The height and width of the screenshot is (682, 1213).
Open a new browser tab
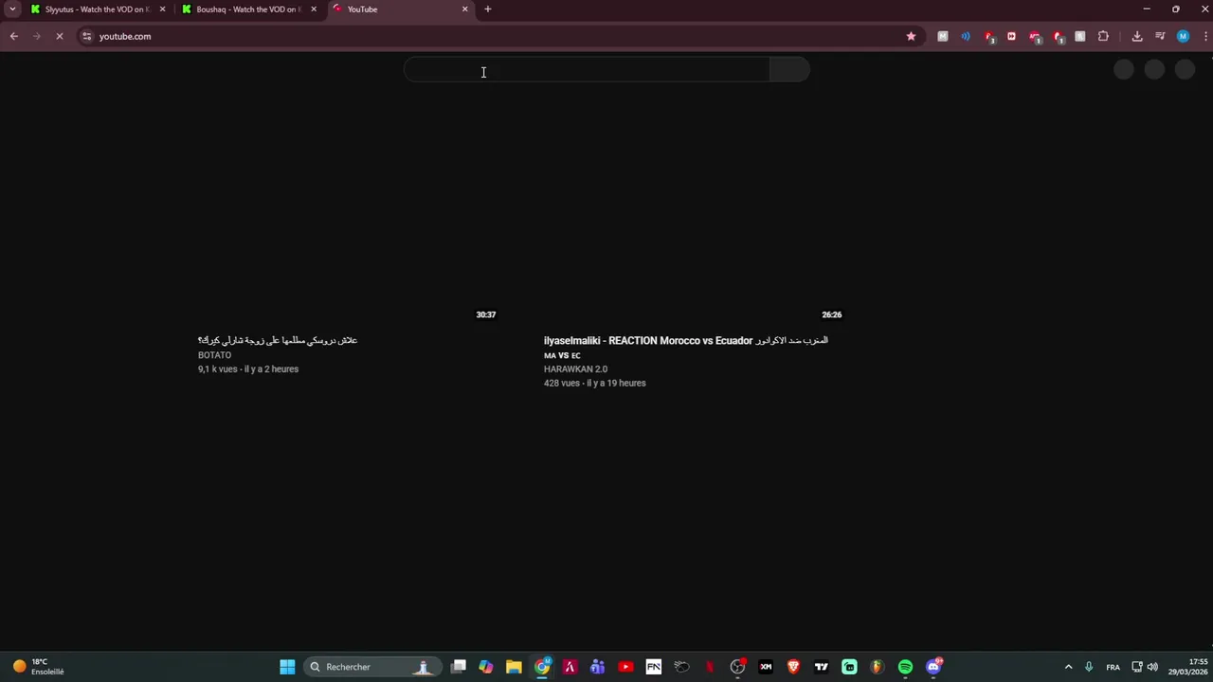[488, 9]
